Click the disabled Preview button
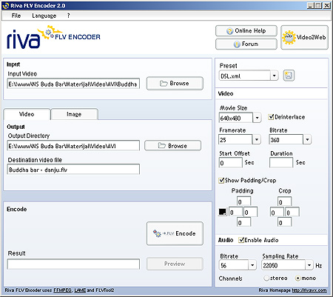Image resolution: width=333 pixels, height=297 pixels. (175, 264)
